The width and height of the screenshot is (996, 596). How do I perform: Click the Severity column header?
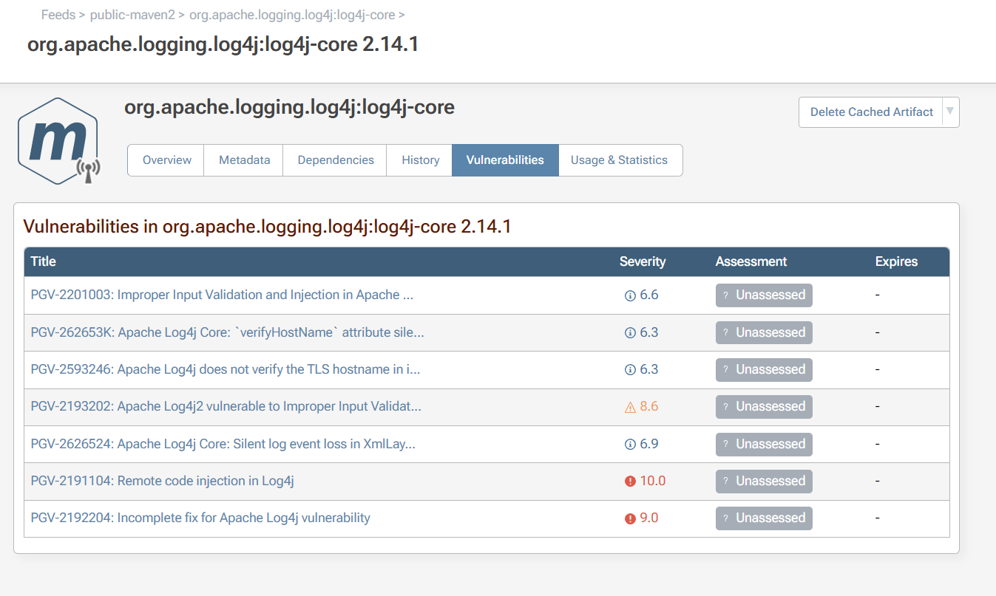coord(642,261)
